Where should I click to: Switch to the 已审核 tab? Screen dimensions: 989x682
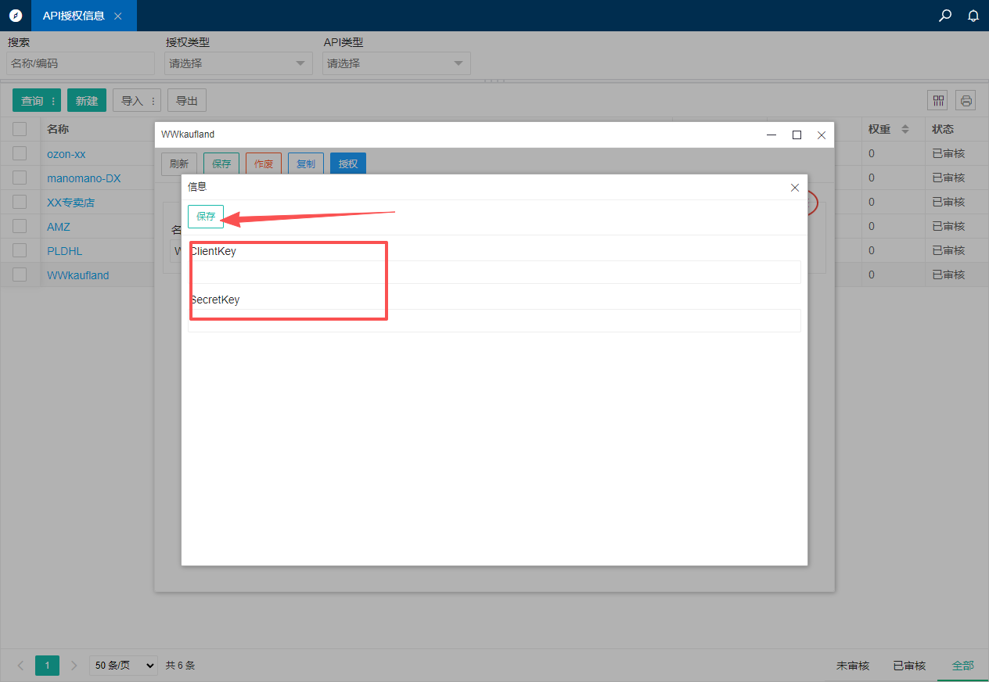coord(909,666)
